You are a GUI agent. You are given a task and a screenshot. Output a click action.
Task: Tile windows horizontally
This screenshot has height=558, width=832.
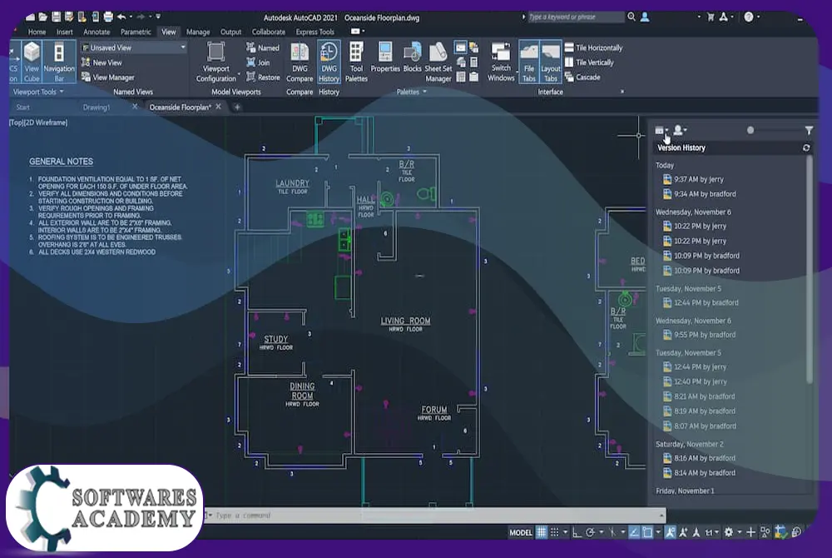593,47
